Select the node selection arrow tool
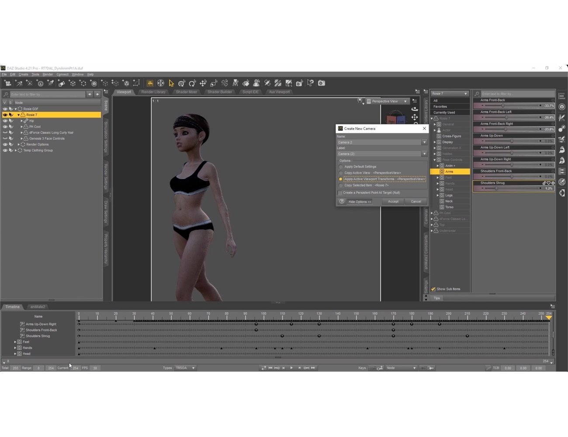This screenshot has height=437, width=568. tap(170, 83)
